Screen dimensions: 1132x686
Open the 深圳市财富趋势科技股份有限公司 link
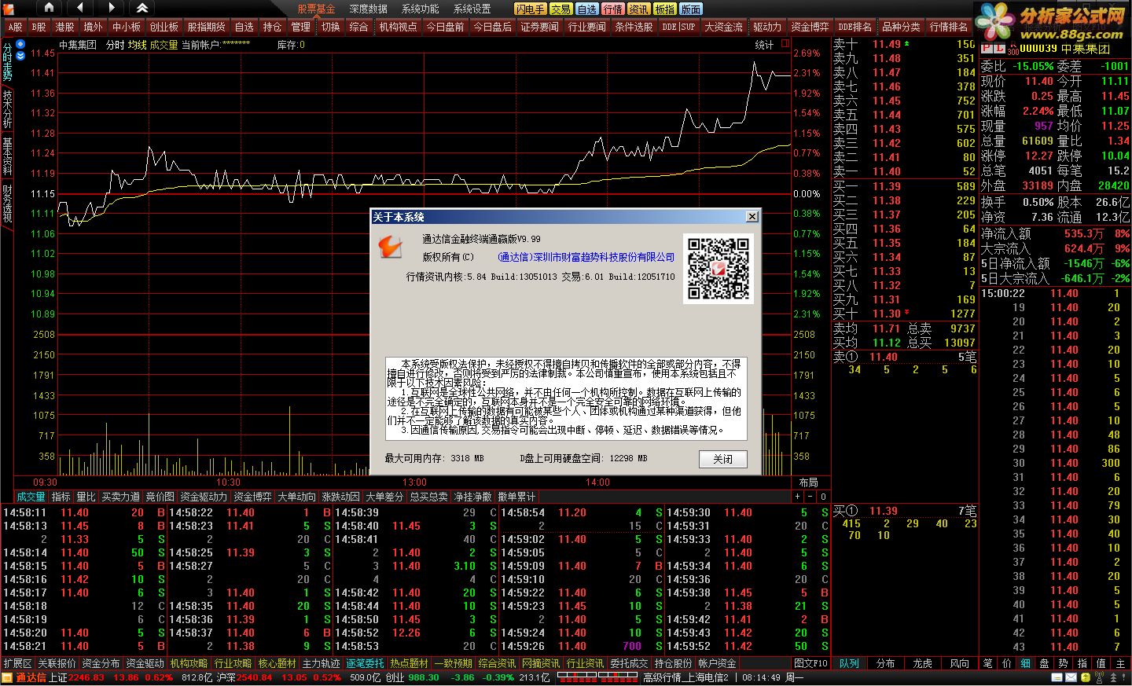586,257
